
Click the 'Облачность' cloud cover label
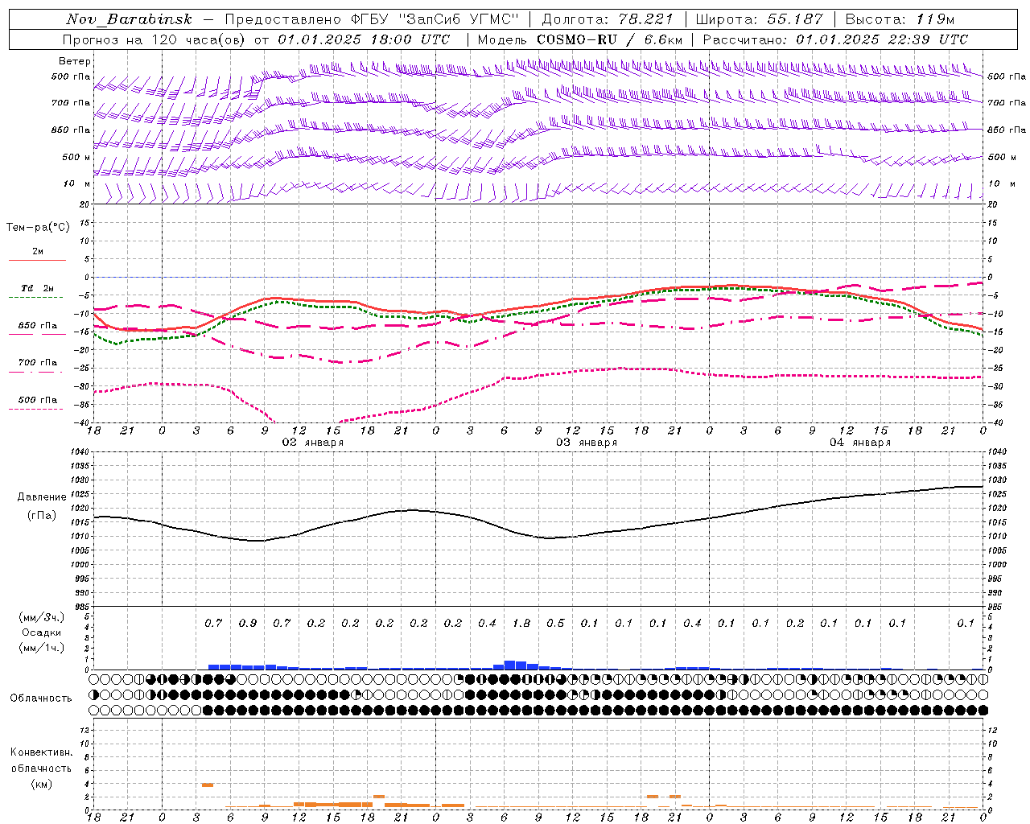41,698
